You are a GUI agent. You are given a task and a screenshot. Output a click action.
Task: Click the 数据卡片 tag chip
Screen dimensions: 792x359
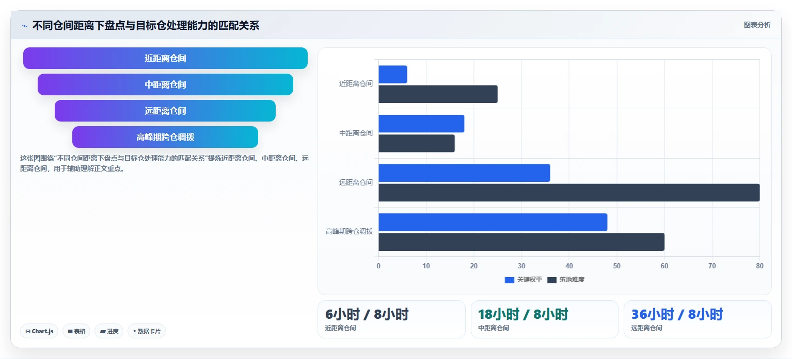coord(147,331)
